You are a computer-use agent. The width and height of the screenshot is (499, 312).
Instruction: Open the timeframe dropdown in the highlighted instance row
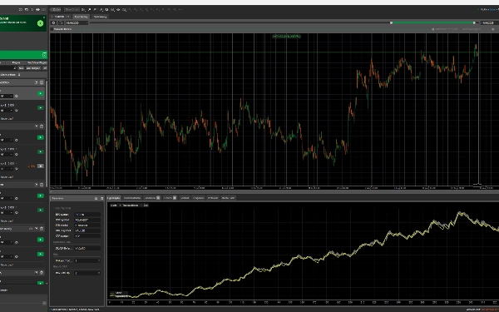click(7, 97)
